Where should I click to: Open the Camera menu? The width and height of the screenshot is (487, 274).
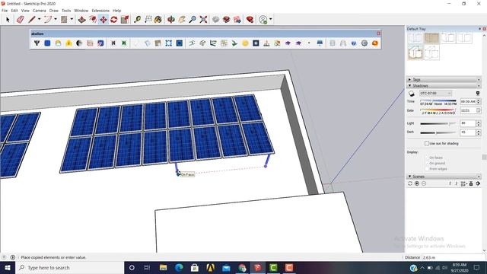pos(39,11)
